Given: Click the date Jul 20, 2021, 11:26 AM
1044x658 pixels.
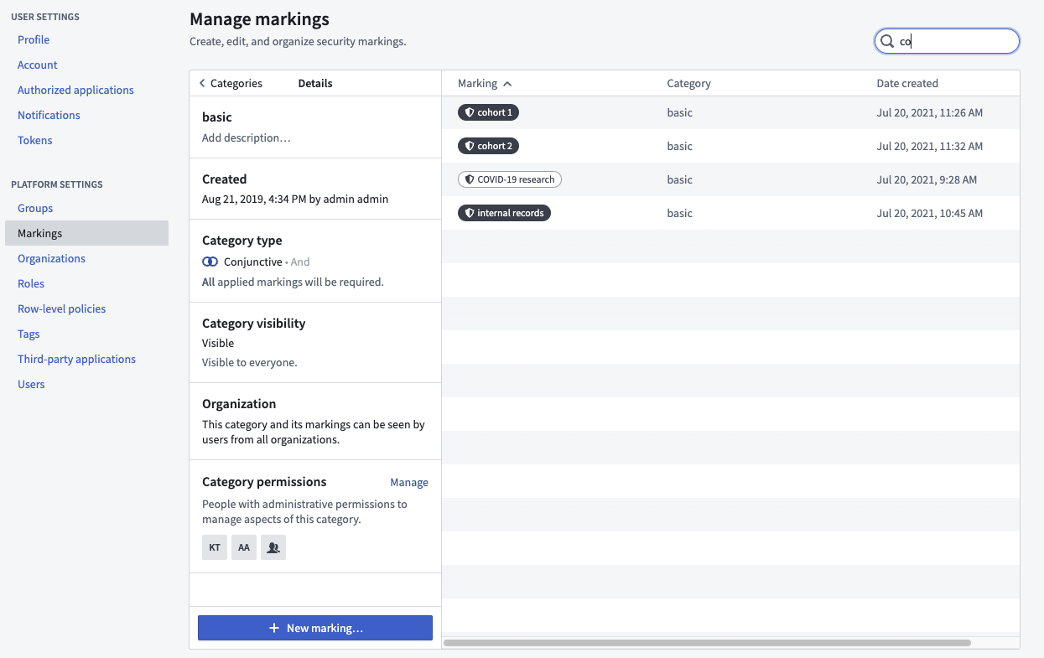Looking at the screenshot, I should pos(930,112).
